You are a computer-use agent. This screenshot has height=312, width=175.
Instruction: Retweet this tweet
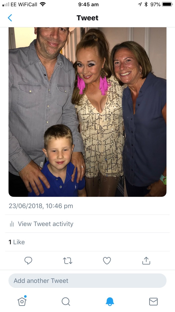[x=67, y=261]
